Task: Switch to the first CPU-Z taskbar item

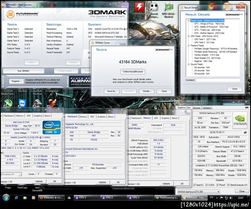Action: (x=87, y=198)
